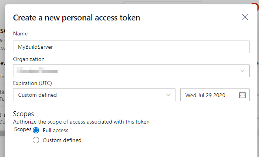Click the 'Create a new personal access token' title

tap(76, 18)
